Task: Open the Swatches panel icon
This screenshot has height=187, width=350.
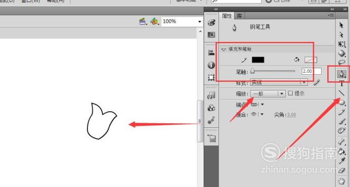Action: (x=211, y=34)
